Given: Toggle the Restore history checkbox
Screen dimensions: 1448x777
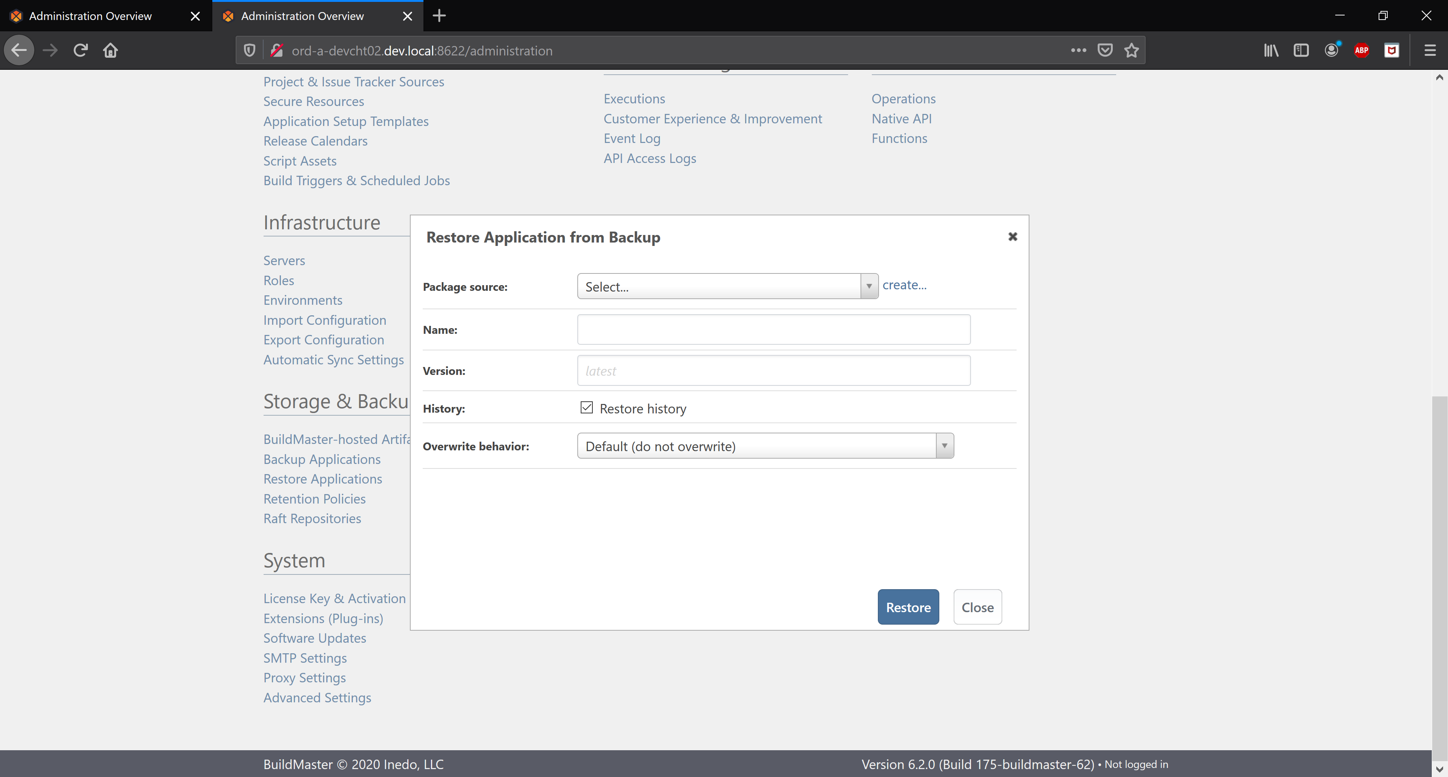Looking at the screenshot, I should coord(587,408).
